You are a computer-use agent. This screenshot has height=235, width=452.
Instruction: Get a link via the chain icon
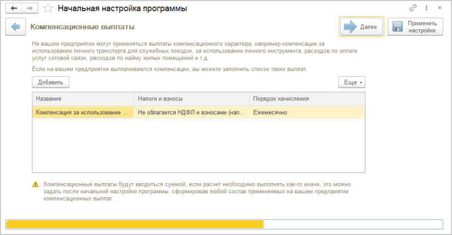coord(413,9)
